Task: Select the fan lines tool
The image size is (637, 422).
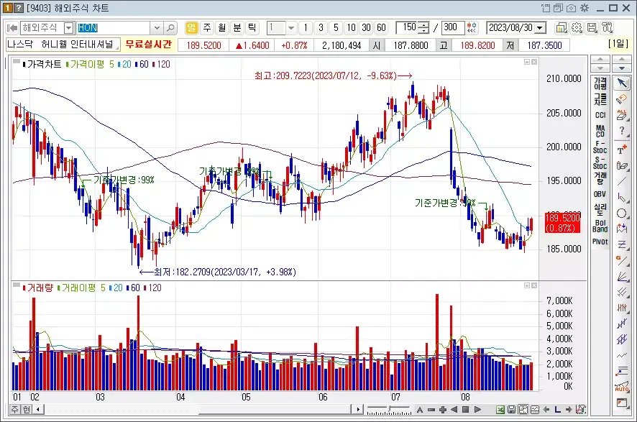Action: [622, 276]
